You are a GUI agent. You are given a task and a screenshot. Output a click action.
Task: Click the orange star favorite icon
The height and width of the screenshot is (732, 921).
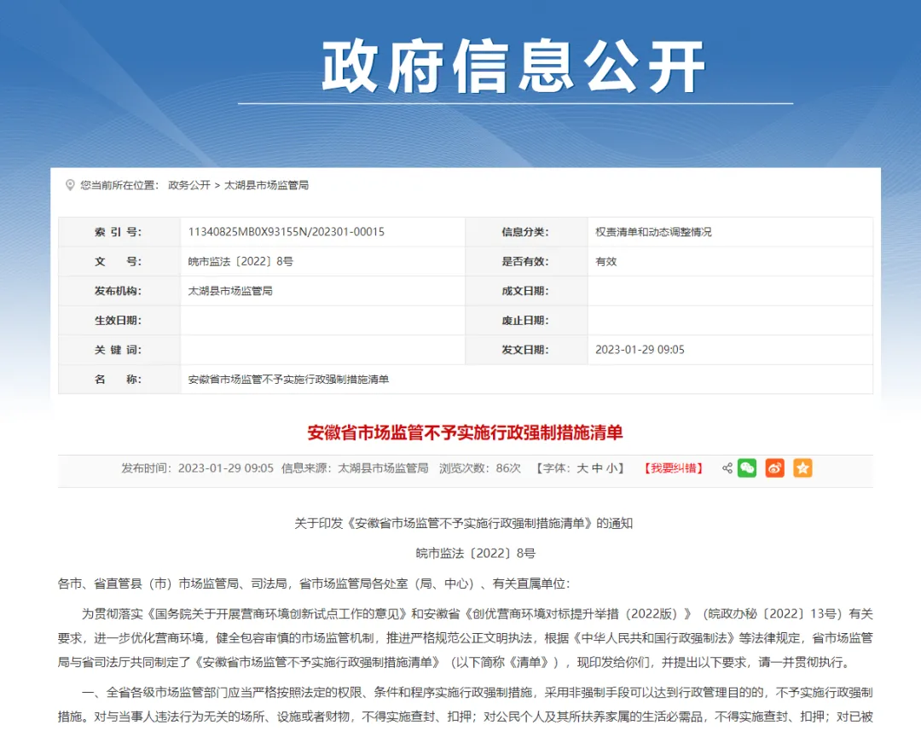tap(803, 468)
